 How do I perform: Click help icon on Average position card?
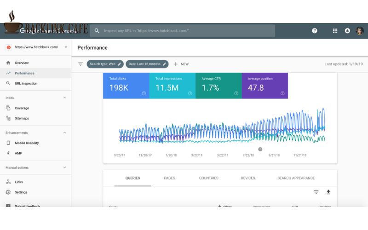[282, 93]
